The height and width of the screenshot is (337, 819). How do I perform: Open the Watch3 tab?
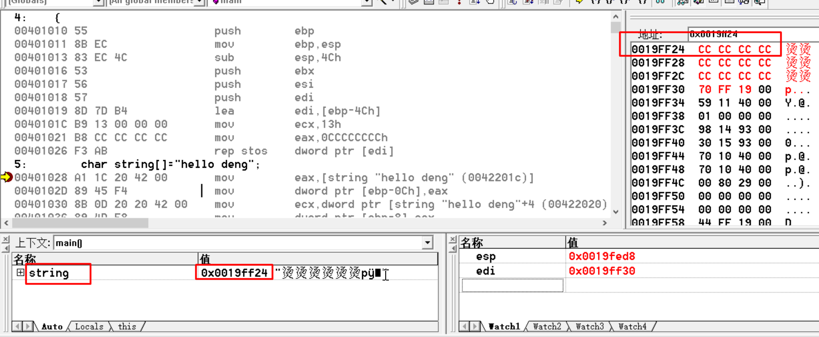pyautogui.click(x=589, y=326)
